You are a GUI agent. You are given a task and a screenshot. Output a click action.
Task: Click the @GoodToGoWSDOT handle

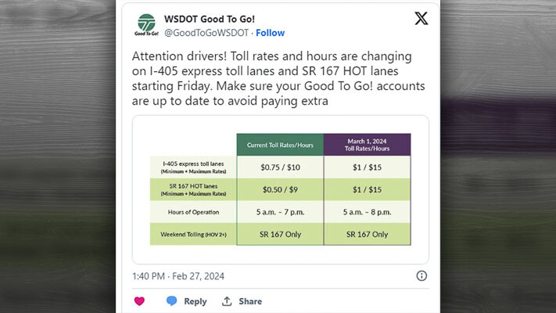click(x=206, y=33)
